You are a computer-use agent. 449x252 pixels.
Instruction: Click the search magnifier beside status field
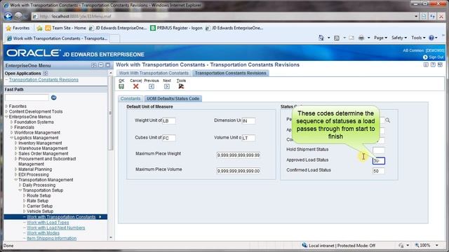[388, 120]
